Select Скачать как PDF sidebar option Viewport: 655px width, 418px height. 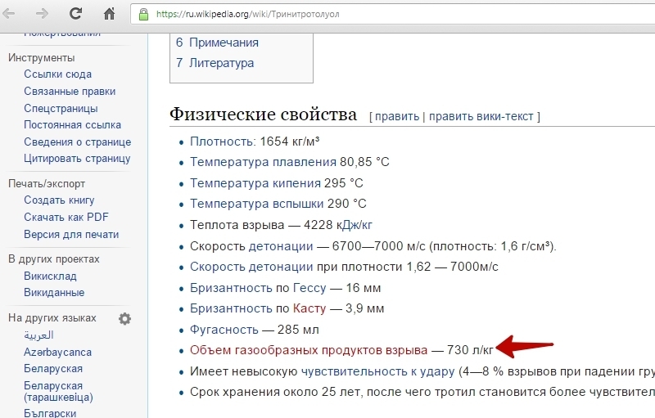coord(65,217)
